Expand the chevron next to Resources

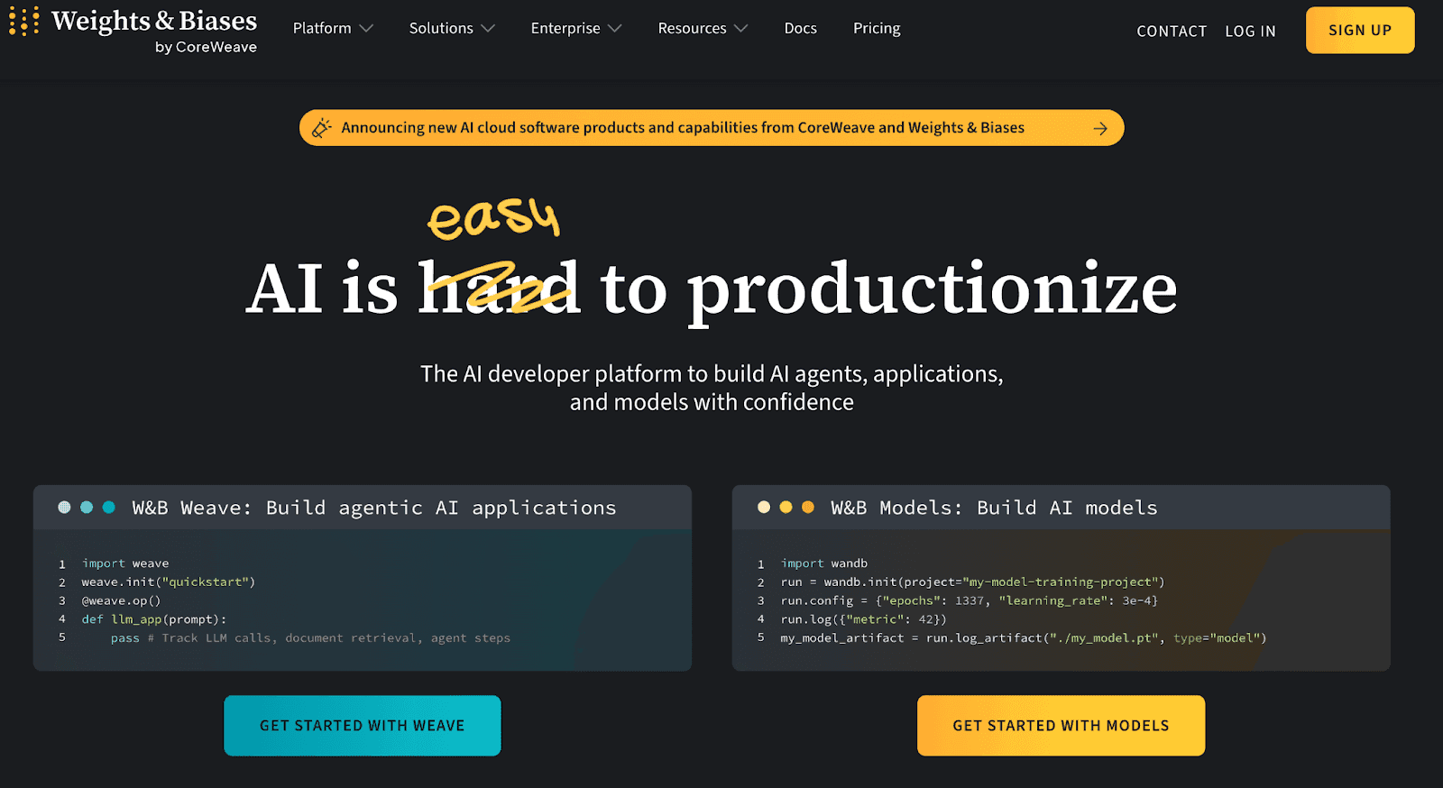[x=741, y=29]
